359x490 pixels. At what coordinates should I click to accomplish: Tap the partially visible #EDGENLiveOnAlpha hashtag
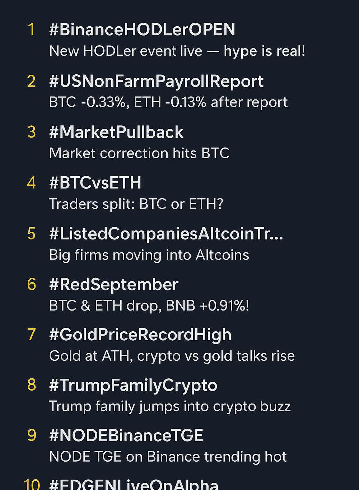tap(134, 484)
